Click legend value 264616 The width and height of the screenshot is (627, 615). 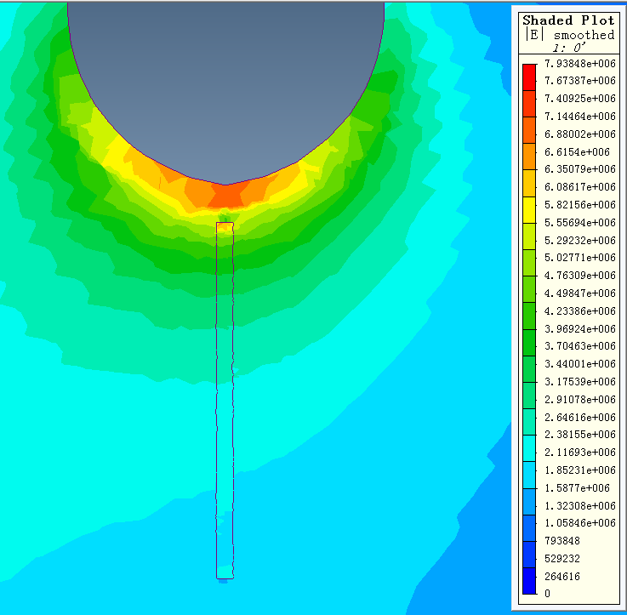pos(561,576)
